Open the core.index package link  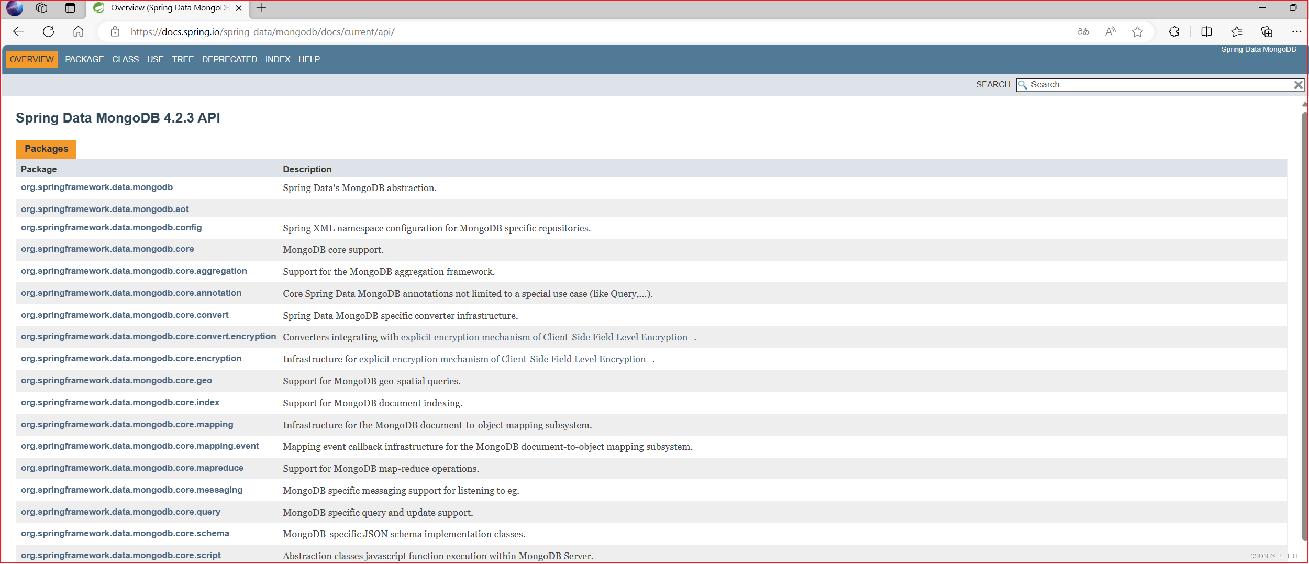(120, 403)
